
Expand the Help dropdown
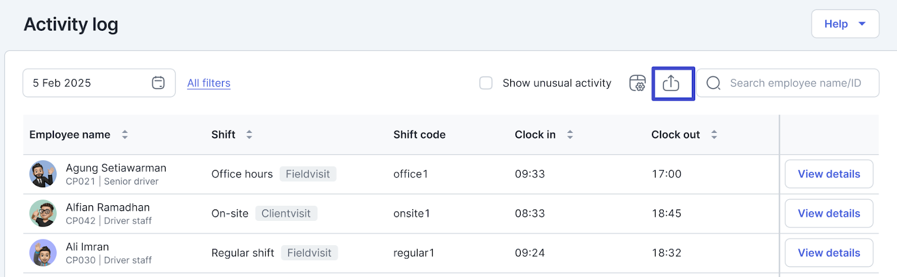point(845,24)
